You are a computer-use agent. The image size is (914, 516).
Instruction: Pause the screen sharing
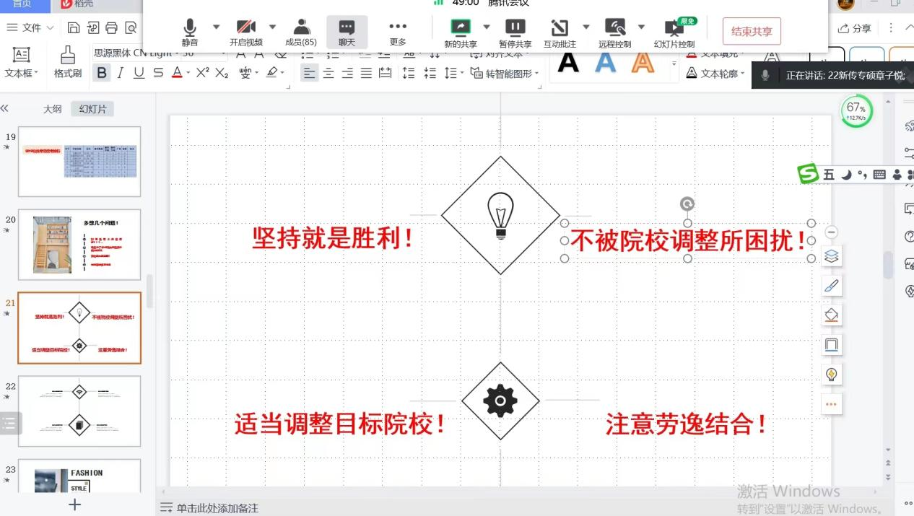click(x=515, y=32)
